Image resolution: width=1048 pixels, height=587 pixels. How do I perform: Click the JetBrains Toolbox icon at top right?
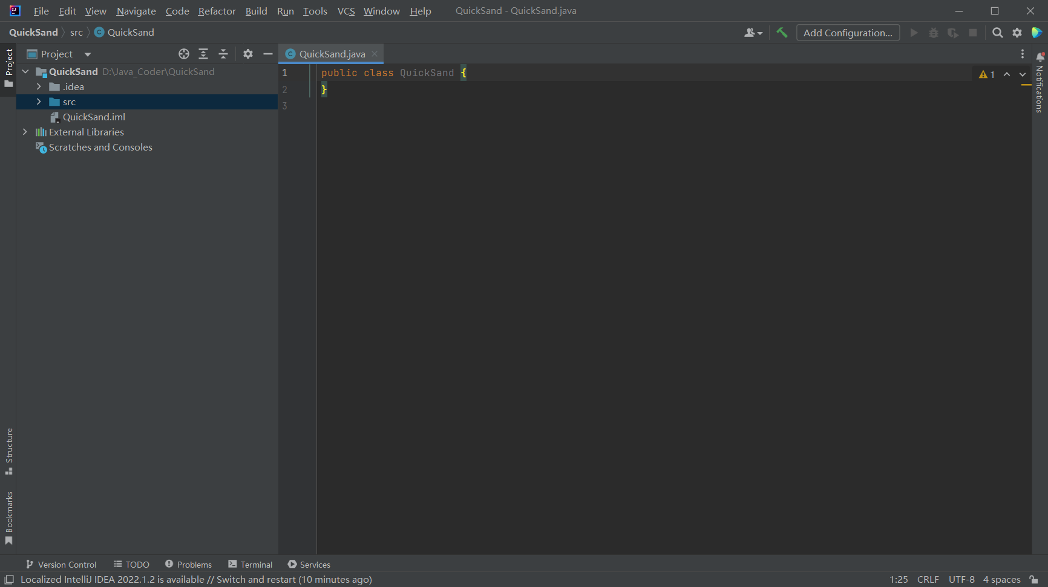[1037, 33]
